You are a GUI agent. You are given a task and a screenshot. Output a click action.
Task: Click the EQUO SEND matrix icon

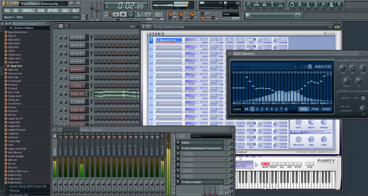click(363, 98)
